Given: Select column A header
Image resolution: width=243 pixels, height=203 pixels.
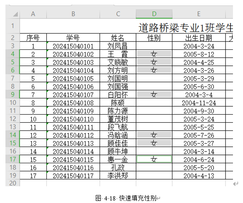Looking at the screenshot, I should pos(33,14).
